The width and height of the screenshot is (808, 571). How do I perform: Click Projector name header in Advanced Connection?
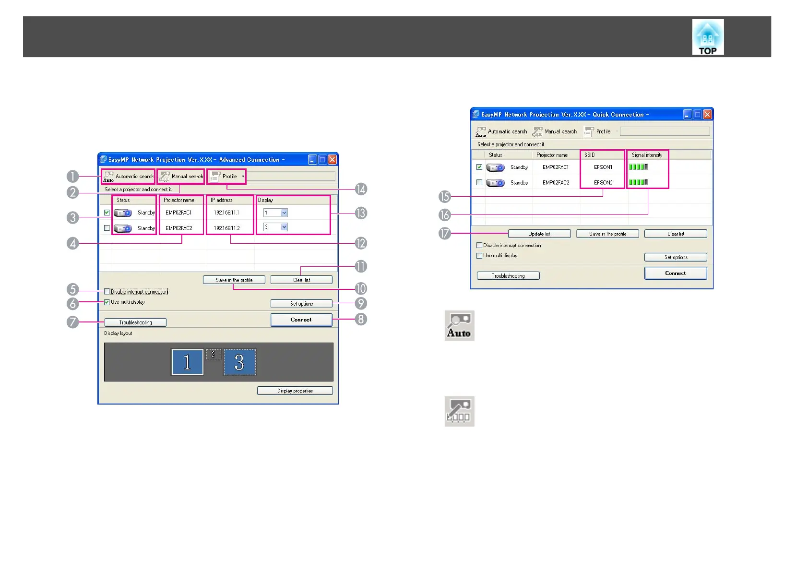(179, 200)
